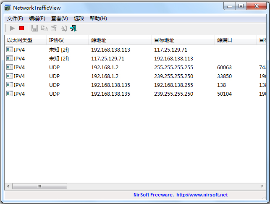Click the Copy selected items icon
Image resolution: width=270 pixels, height=204 pixels.
[x=44, y=28]
